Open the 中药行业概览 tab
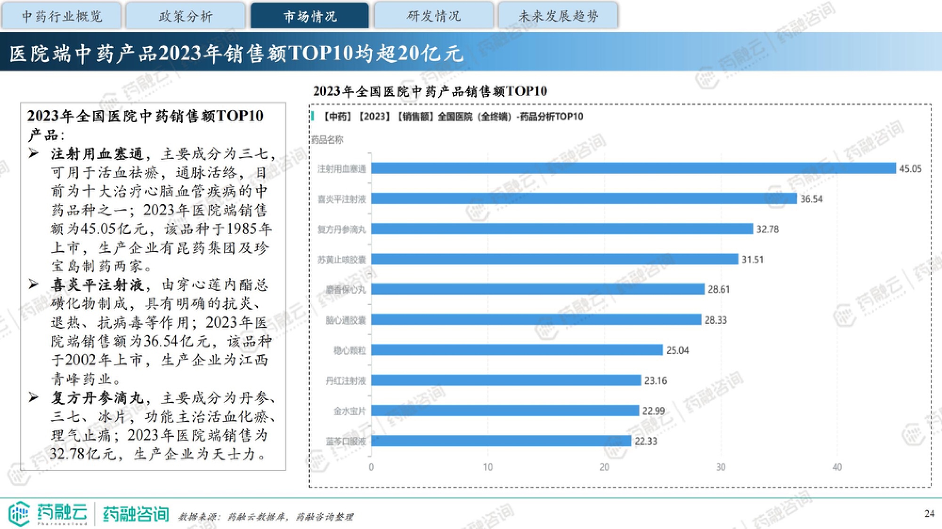Viewport: 942px width, 529px height. click(62, 16)
